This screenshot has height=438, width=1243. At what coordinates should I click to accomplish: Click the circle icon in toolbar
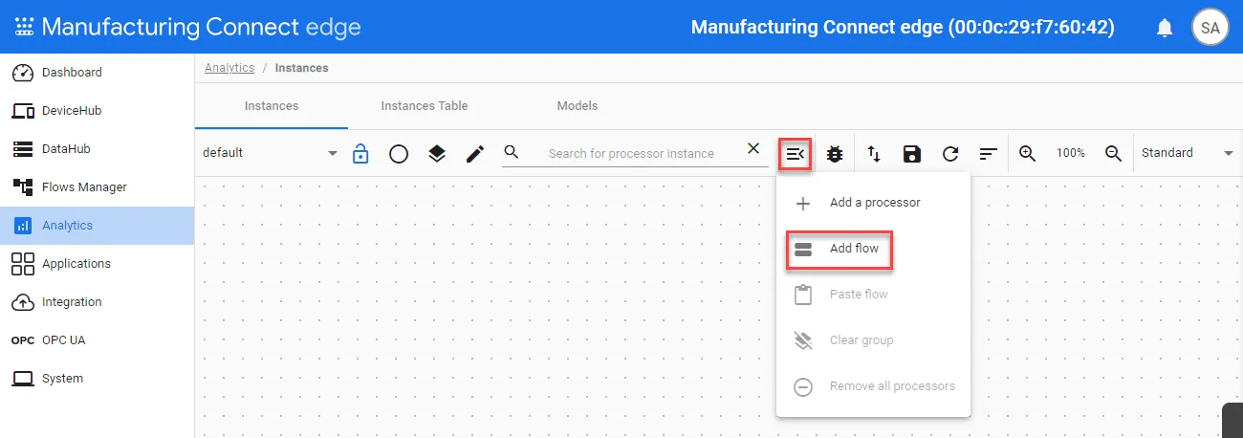pos(399,153)
